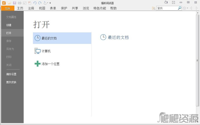
Task: Choose the 计算机 location
Action: 62,51
